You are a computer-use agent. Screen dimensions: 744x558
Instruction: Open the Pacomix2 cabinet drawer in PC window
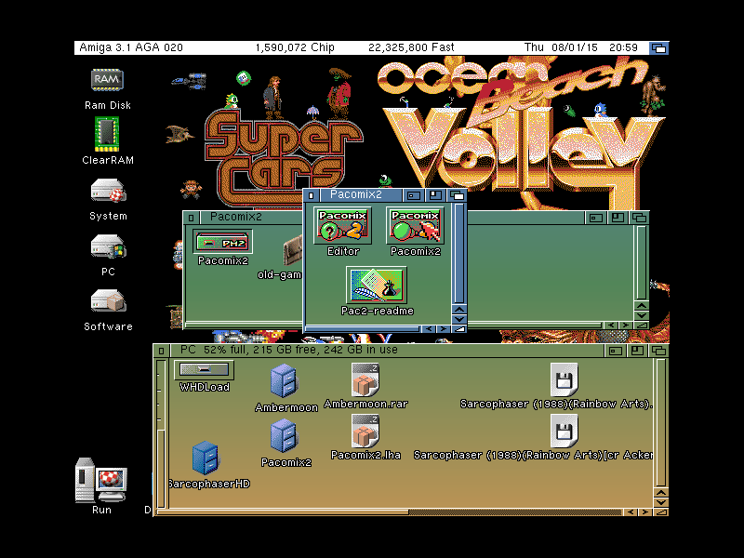(284, 436)
